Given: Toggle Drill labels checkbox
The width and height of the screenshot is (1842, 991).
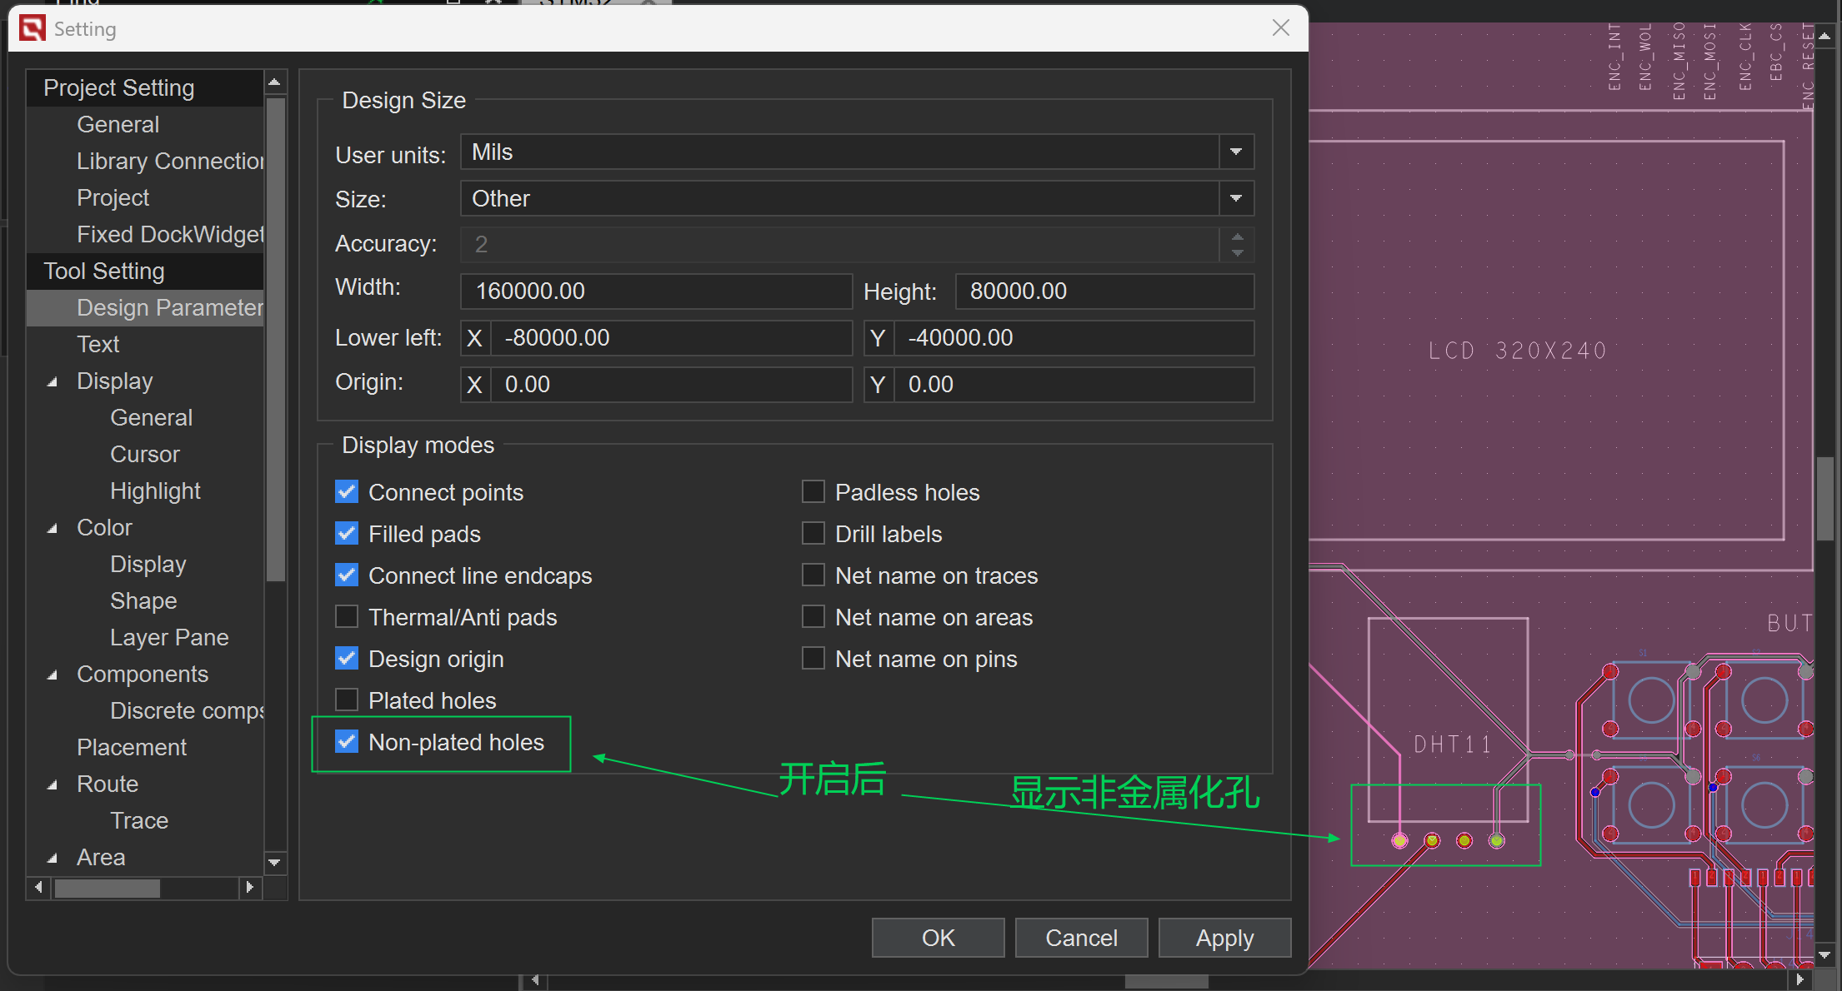Looking at the screenshot, I should click(x=813, y=534).
